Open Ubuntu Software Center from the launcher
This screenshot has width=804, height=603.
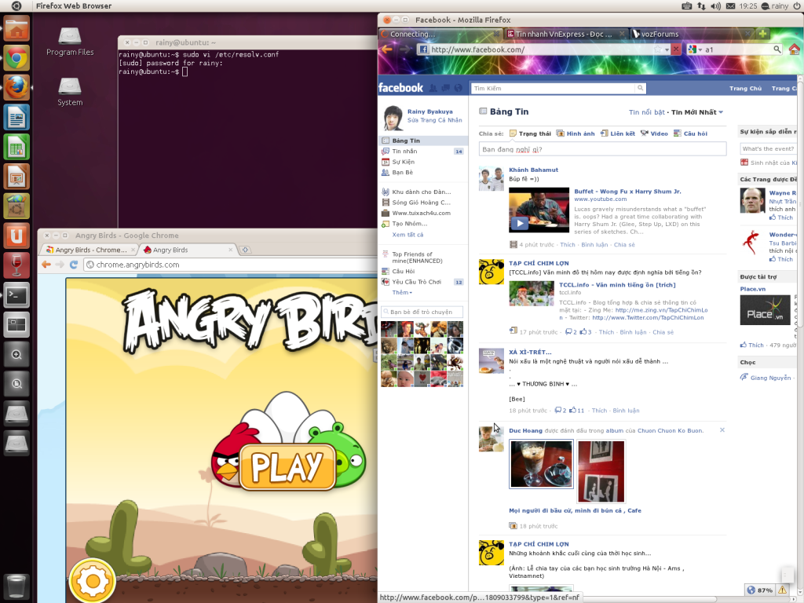pyautogui.click(x=16, y=206)
